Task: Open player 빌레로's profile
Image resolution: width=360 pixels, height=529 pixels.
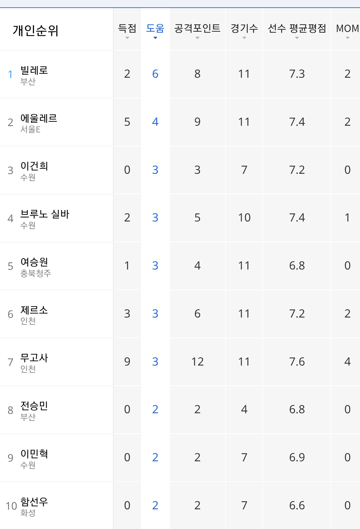Action: [x=34, y=71]
